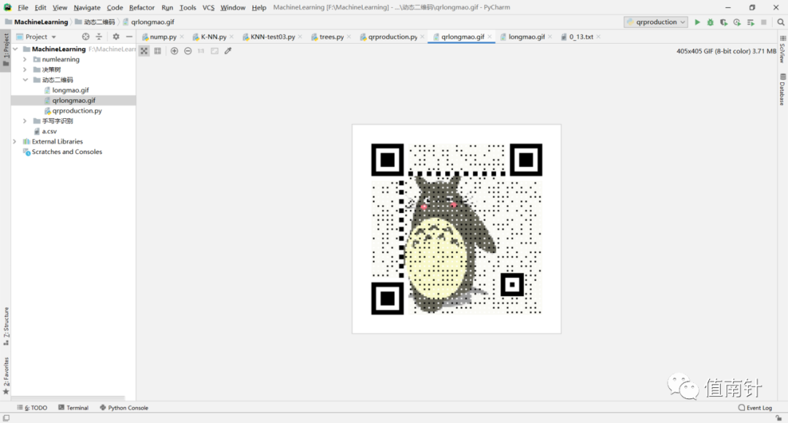
Task: Close the trees.py tab
Action: pos(349,36)
